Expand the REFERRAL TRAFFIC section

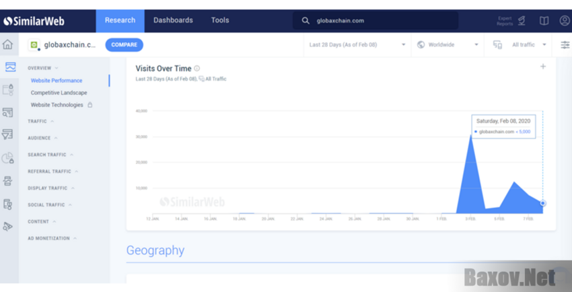click(x=53, y=172)
